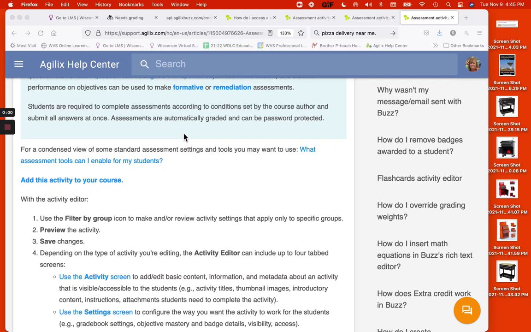Switch to the api.agilixbuzz.com tab
Screen dimensions: 531x332
coord(192,18)
